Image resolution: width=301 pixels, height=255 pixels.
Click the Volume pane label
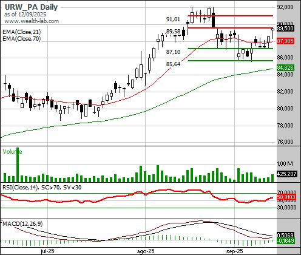pos(12,152)
